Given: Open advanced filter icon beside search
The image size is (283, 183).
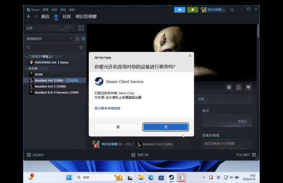Looking at the screenshot, I should 81,48.
